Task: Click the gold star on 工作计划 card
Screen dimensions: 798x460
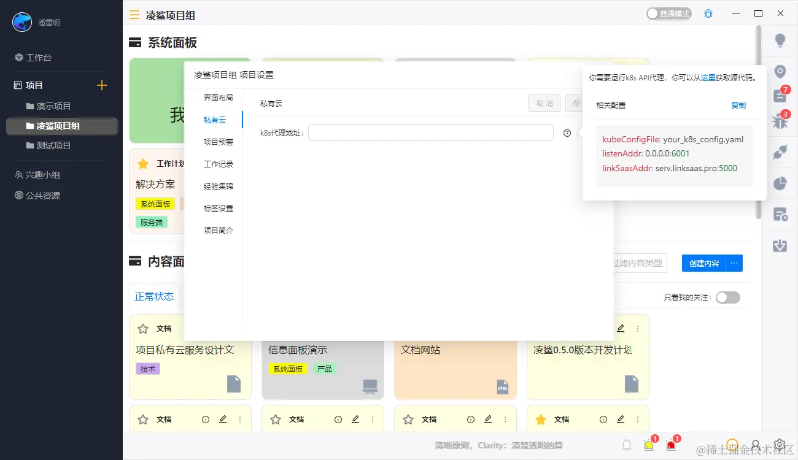Action: click(143, 164)
